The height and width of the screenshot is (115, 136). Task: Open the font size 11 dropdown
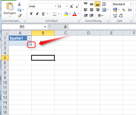tap(66, 6)
